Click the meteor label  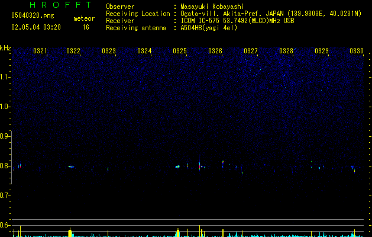pyautogui.click(x=84, y=18)
